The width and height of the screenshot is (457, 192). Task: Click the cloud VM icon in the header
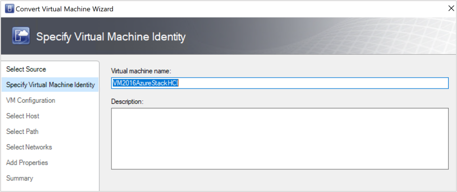(x=21, y=36)
